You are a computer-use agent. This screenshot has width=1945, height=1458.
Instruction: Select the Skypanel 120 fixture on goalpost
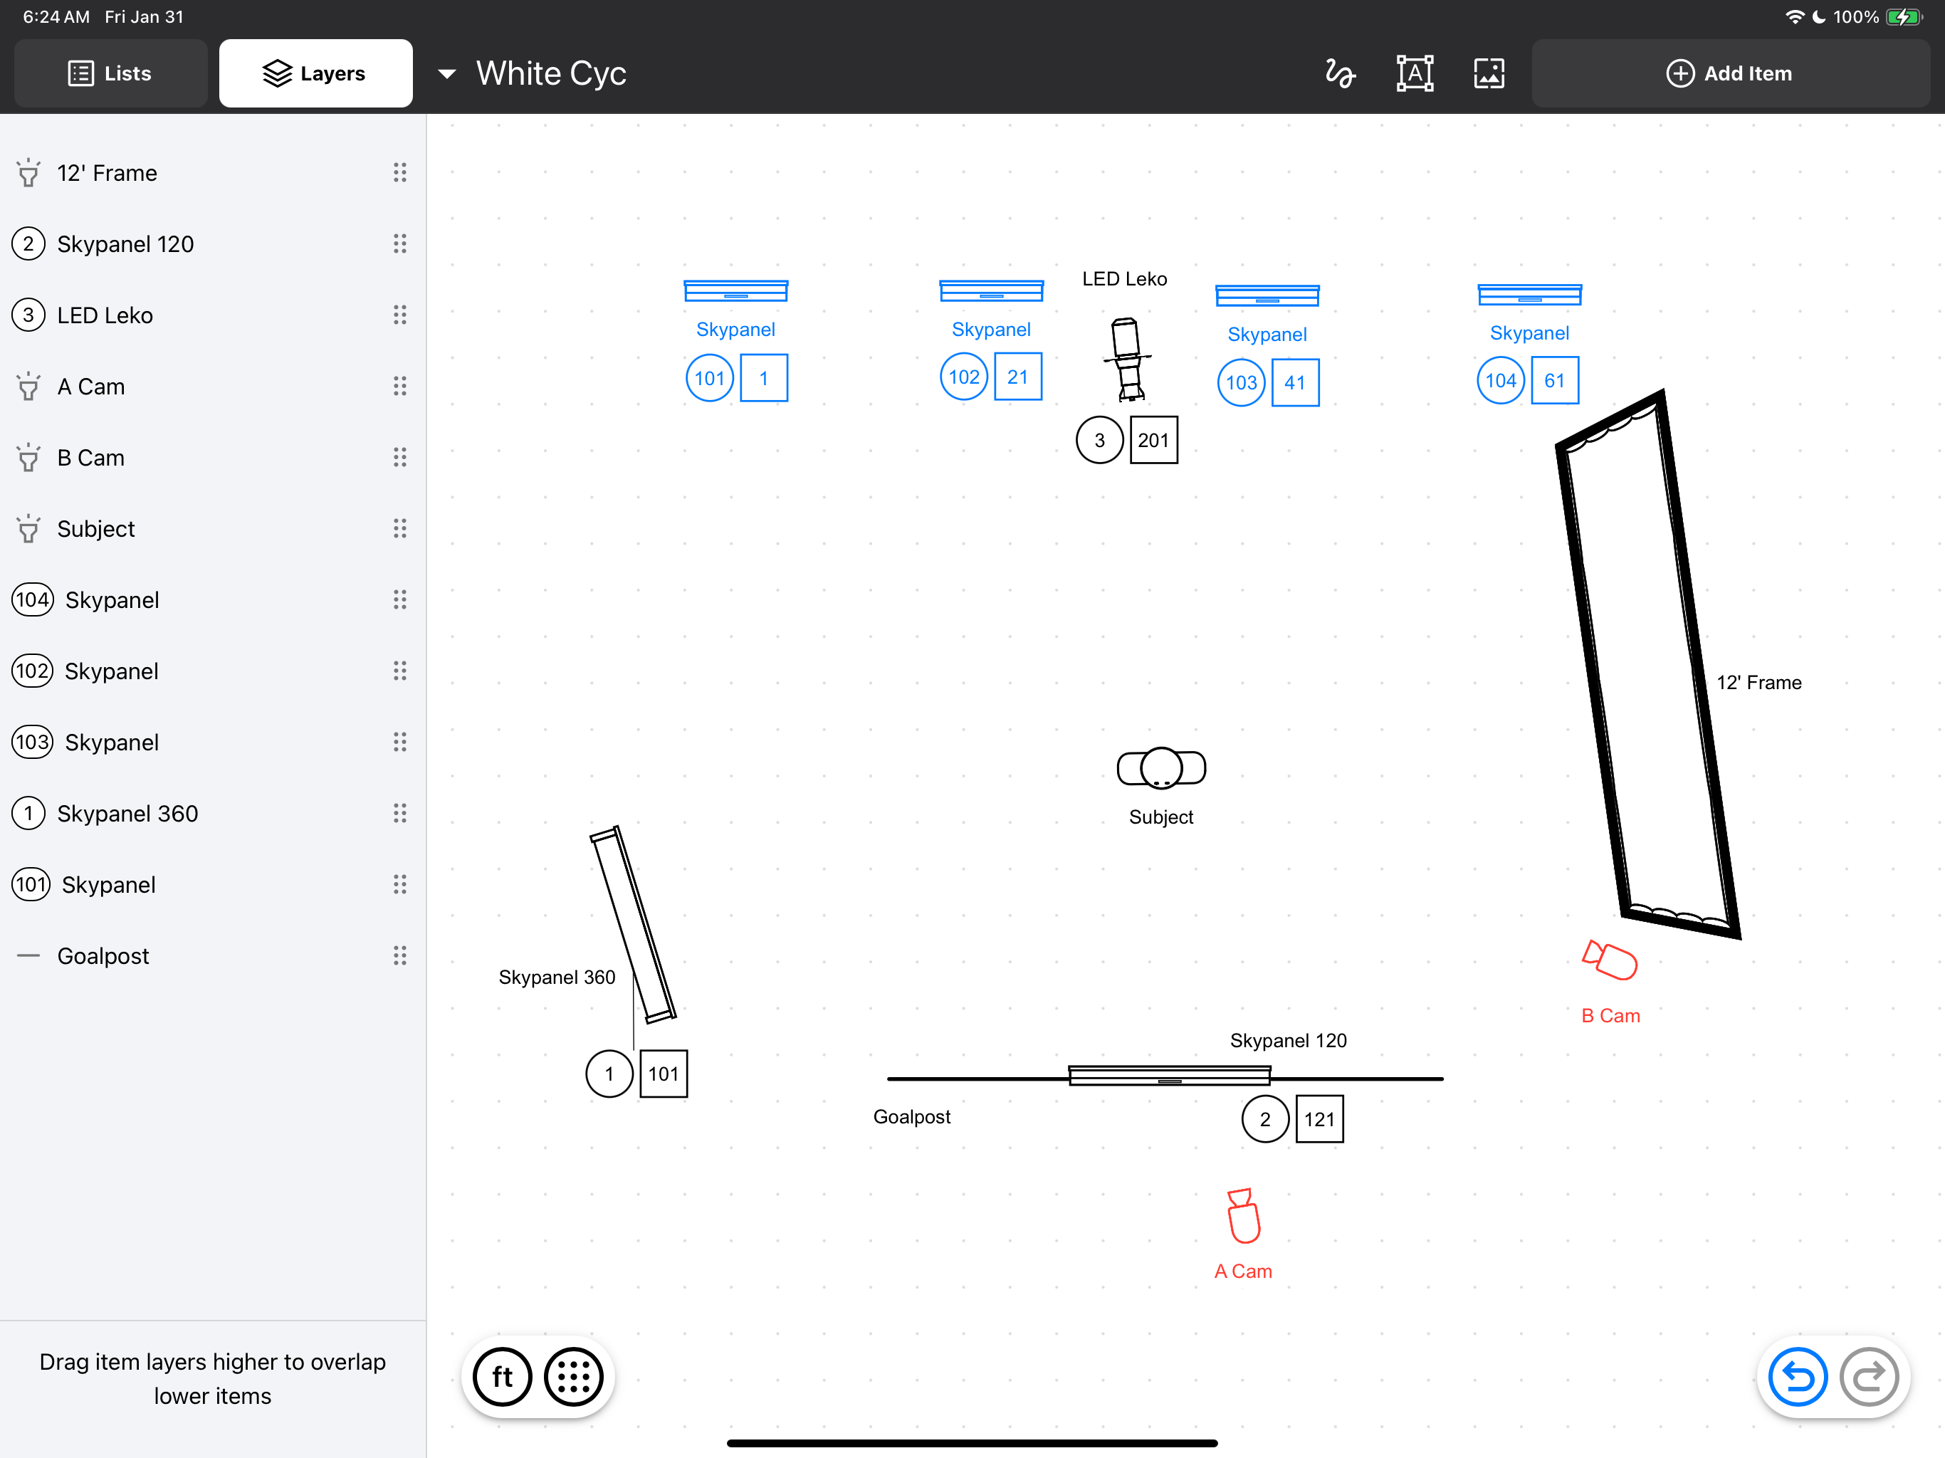point(1170,1076)
